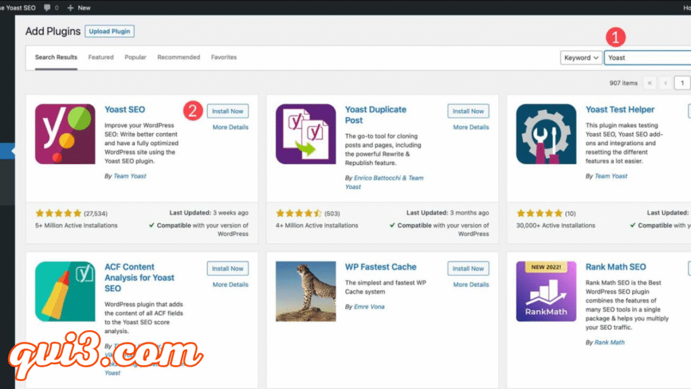Click the 907 items count text
This screenshot has width=691, height=389.
click(623, 83)
